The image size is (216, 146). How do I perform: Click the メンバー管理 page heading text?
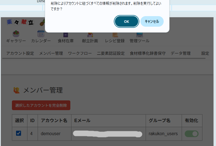(43, 90)
